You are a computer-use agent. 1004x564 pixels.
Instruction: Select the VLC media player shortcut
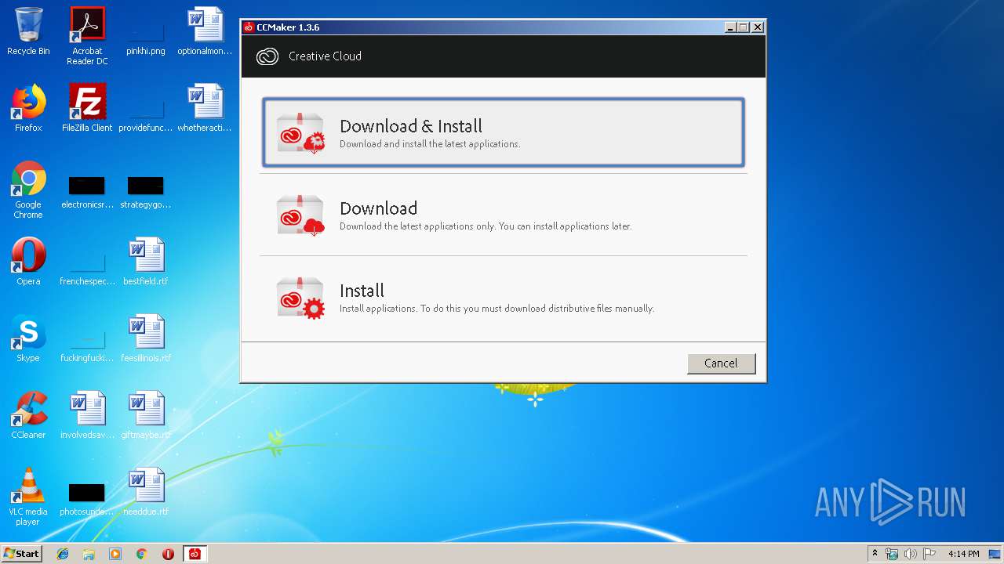(x=28, y=497)
